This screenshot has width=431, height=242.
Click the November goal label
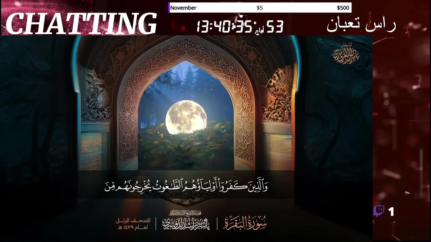[x=183, y=8]
